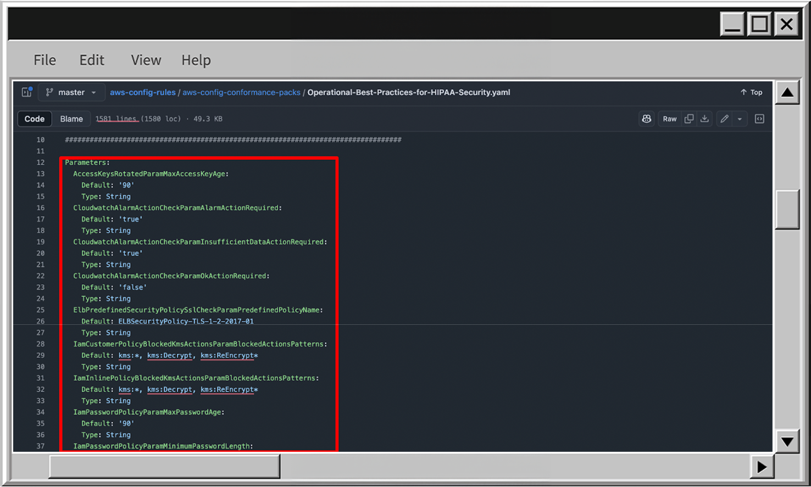This screenshot has width=811, height=487.
Task: Open the Help menu
Action: 196,60
